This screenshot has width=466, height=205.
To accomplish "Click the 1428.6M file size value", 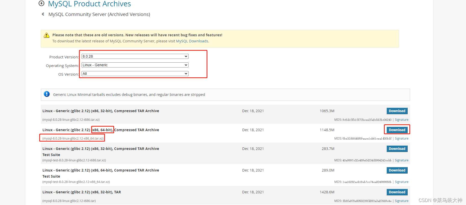I will (327, 192).
